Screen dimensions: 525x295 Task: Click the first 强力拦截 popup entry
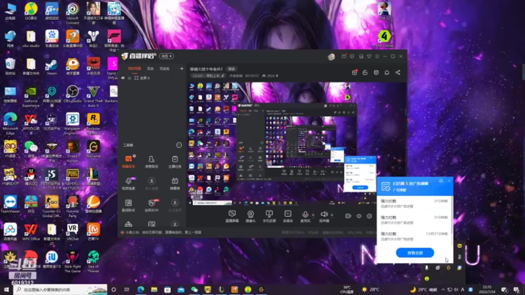tap(415, 203)
